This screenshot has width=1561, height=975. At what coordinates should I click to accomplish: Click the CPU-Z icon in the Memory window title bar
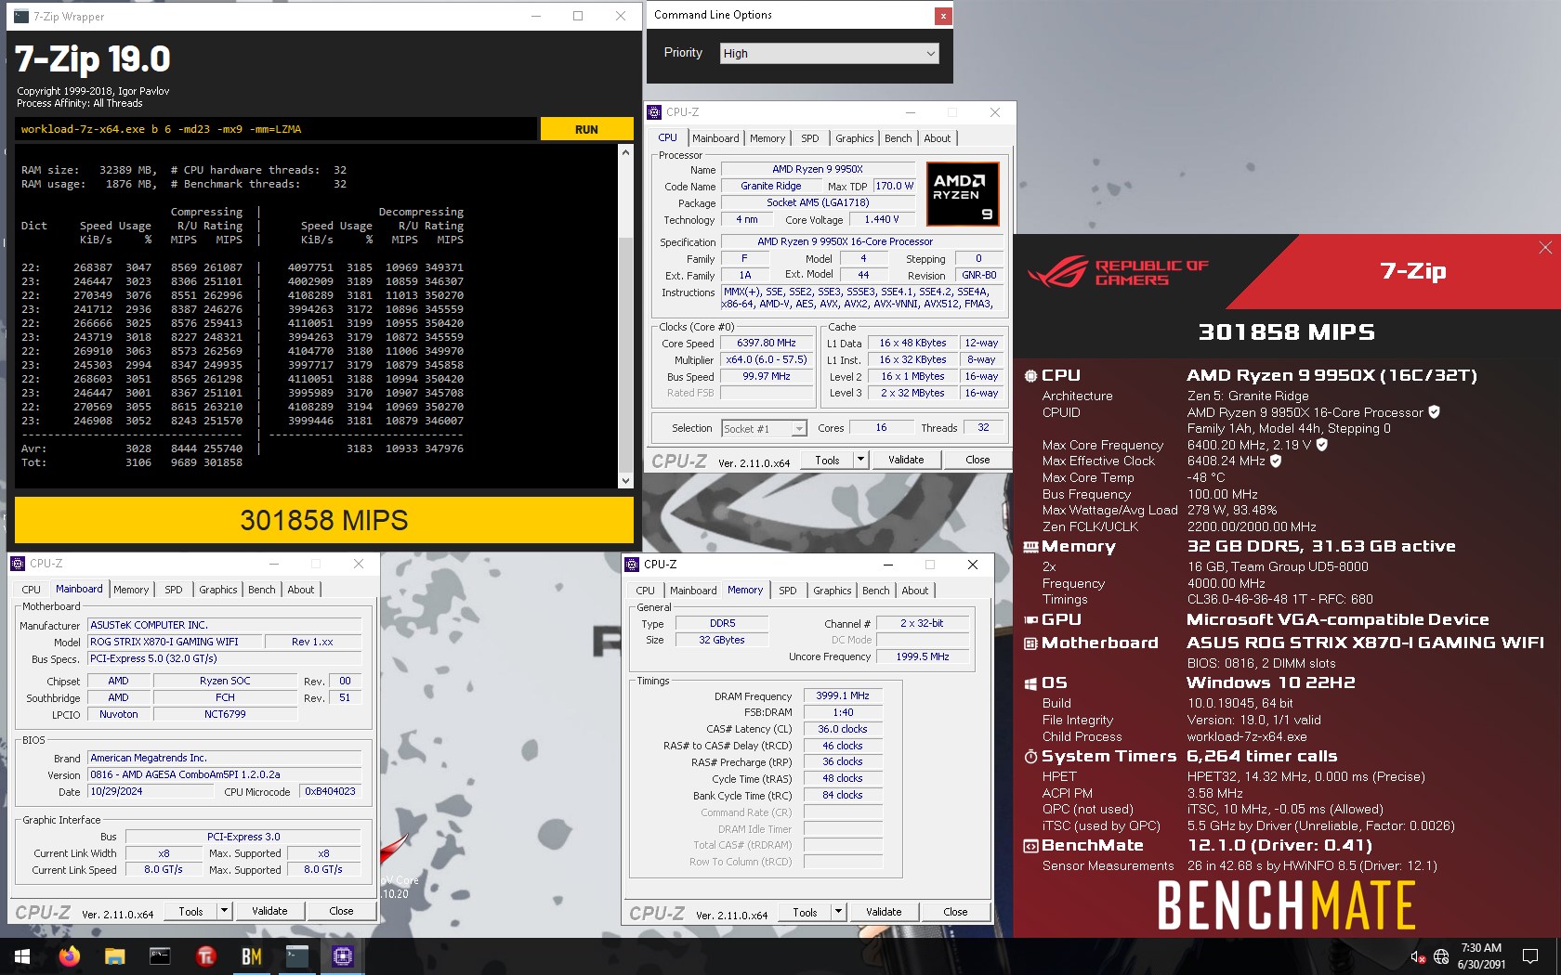click(x=632, y=565)
